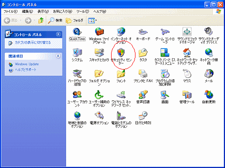Open サウンドエフェクトマネージャ icon

(187, 32)
